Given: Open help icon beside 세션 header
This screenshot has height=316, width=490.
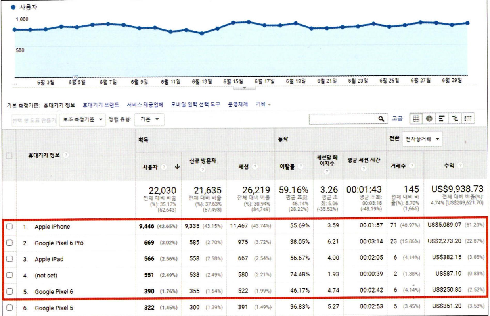Looking at the screenshot, I should click(255, 167).
